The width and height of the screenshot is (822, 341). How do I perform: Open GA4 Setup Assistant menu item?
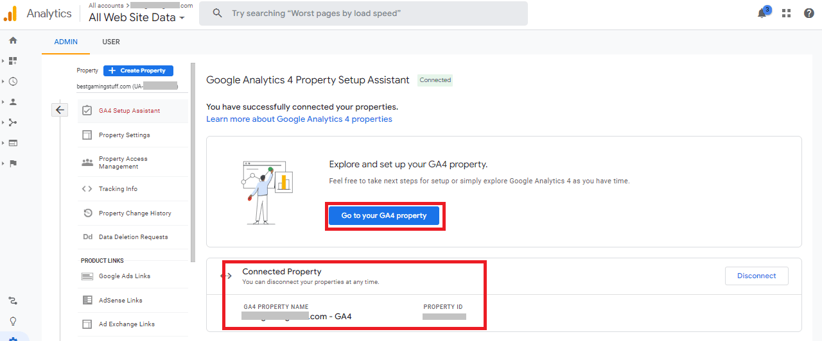point(133,110)
